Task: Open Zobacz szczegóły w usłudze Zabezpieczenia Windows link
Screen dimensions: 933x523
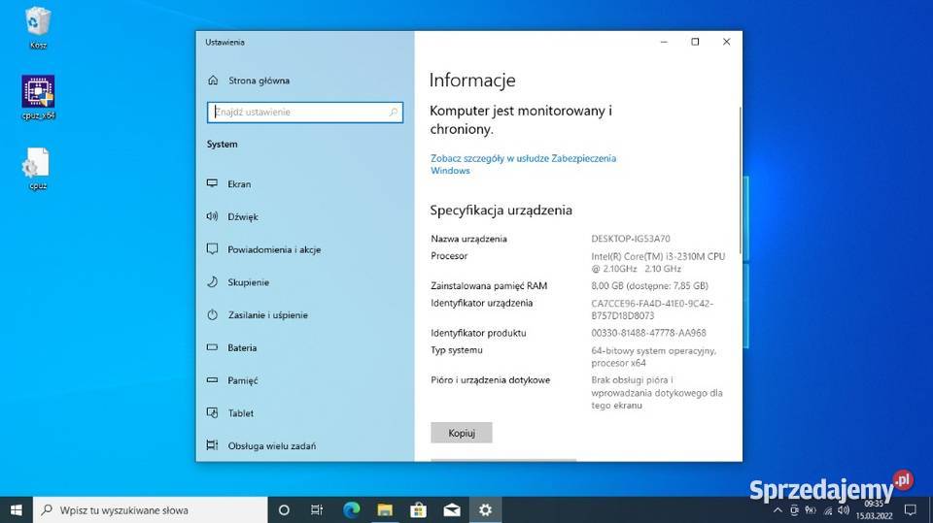Action: tap(523, 165)
